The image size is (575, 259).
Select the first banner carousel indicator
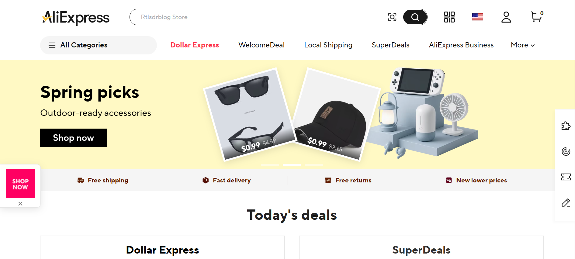click(x=270, y=165)
